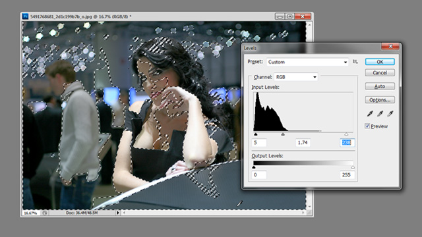Click the status bar preview icon
The image size is (422, 237).
click(45, 213)
